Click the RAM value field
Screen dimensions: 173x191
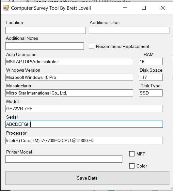pos(150,62)
